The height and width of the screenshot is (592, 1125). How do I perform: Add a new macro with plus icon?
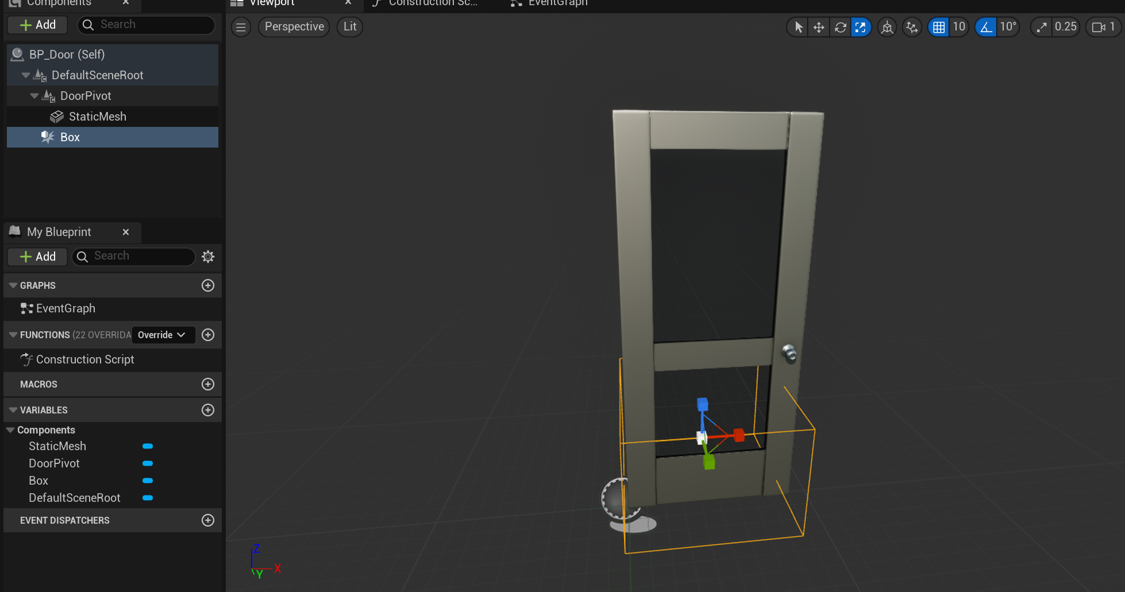pyautogui.click(x=208, y=384)
